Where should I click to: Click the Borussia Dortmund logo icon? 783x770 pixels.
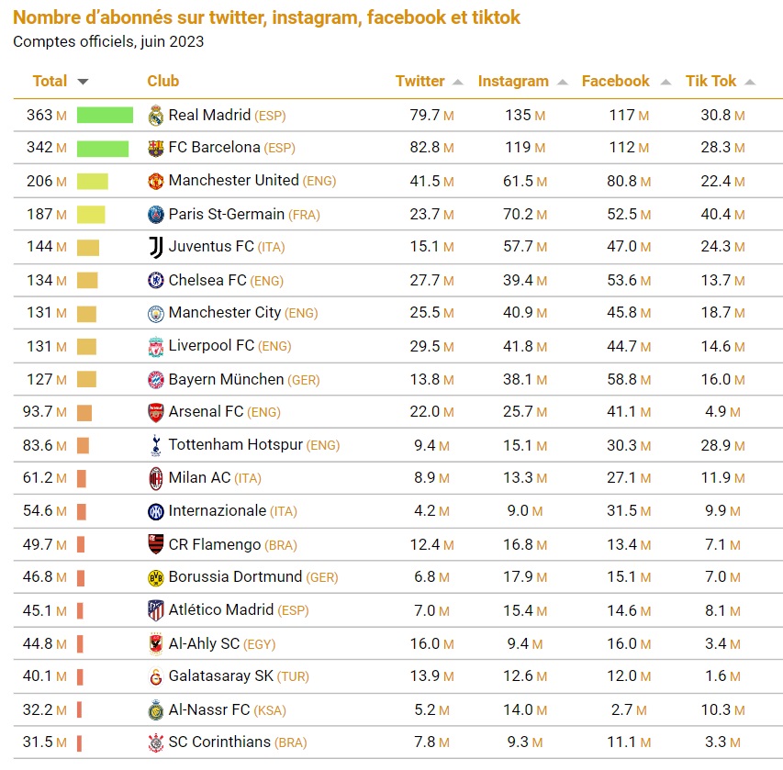click(x=155, y=577)
